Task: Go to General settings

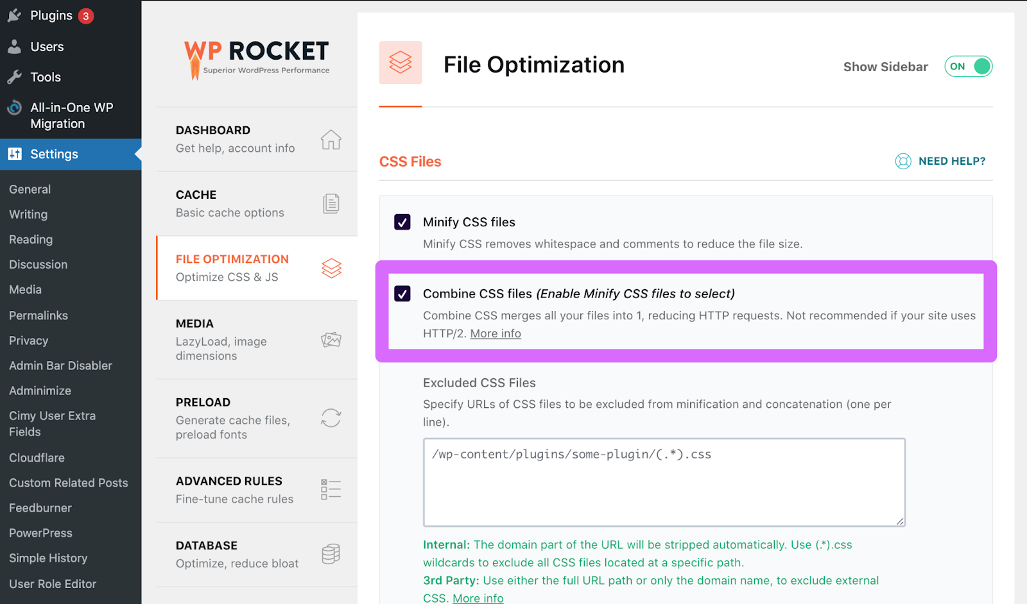Action: 30,189
